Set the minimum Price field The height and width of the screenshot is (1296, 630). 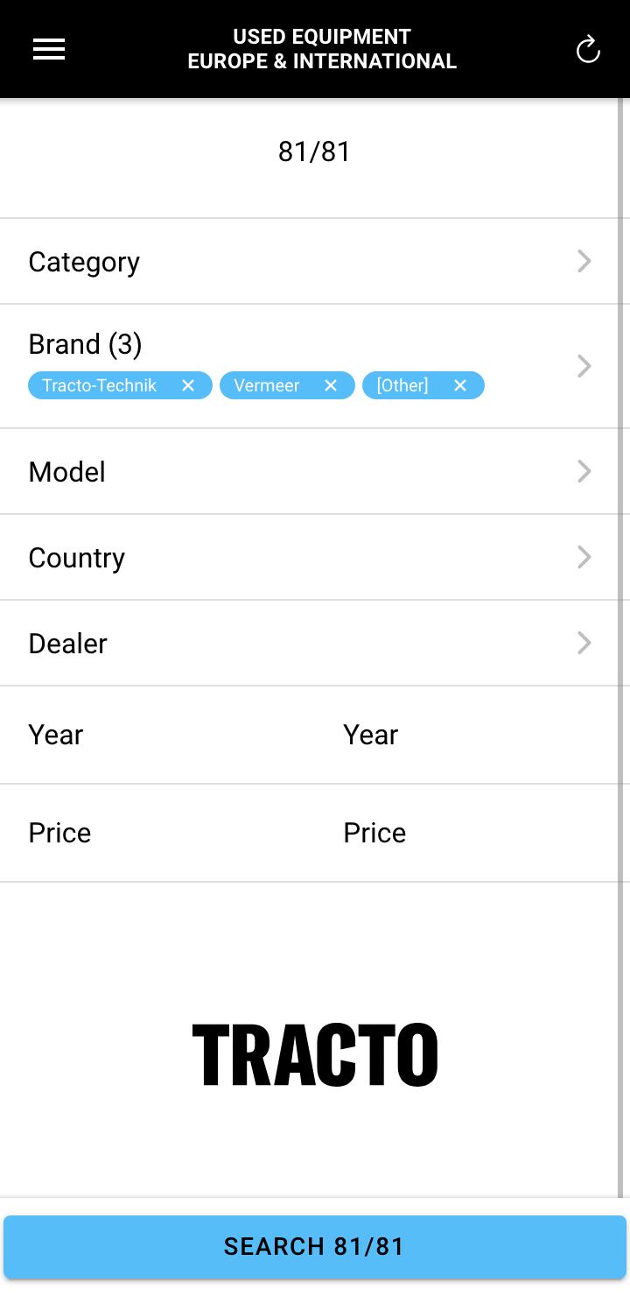(157, 833)
